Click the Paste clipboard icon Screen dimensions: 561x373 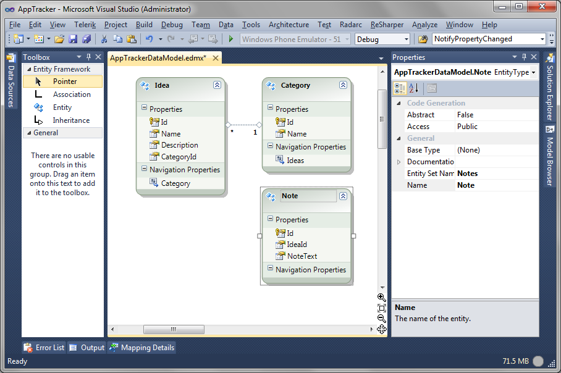pyautogui.click(x=132, y=39)
